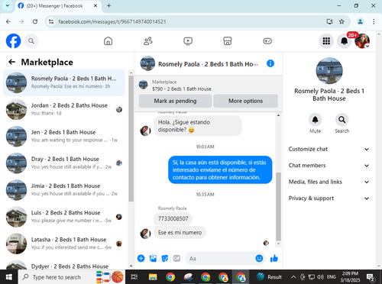Click the conversation list scrollbar
382x284 pixels.
tap(131, 139)
